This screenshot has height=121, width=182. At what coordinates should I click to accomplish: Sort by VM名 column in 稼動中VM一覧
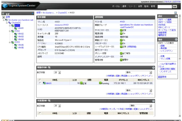[x=55, y=80]
